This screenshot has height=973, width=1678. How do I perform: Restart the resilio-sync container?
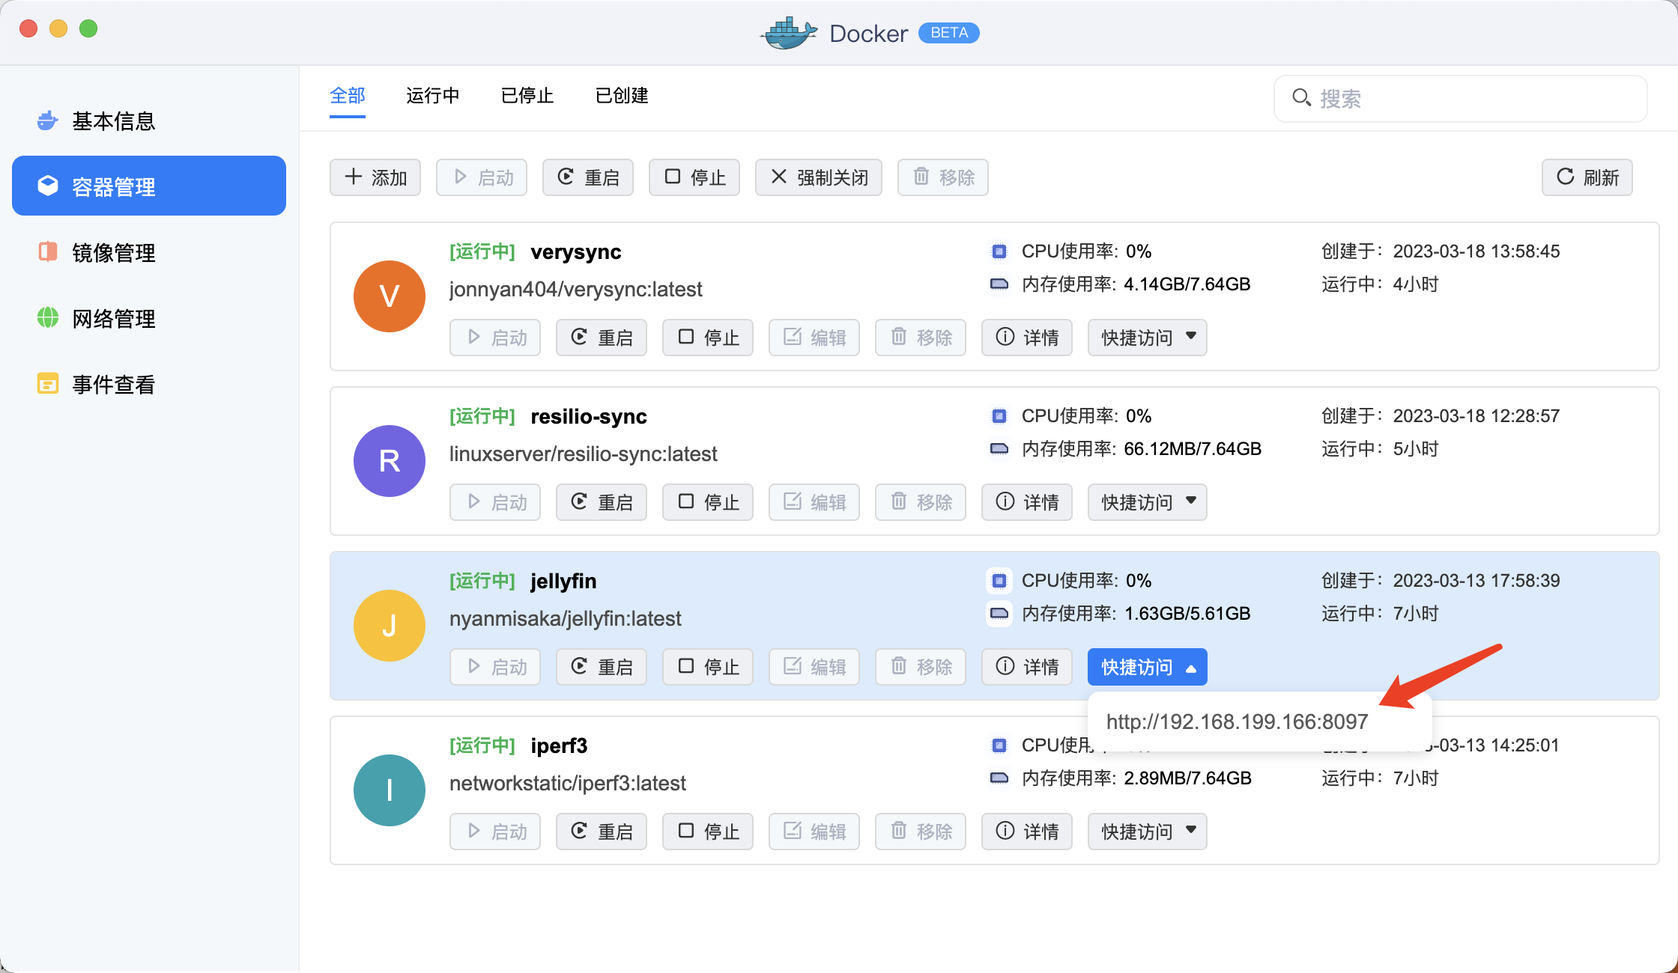click(x=602, y=502)
